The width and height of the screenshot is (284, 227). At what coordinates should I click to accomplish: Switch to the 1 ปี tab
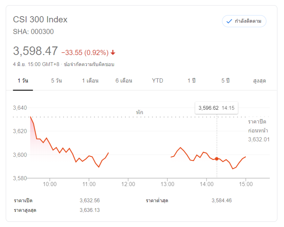(192, 81)
